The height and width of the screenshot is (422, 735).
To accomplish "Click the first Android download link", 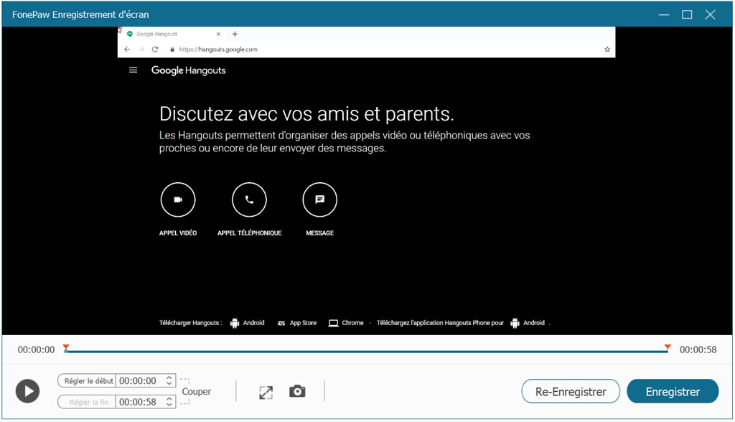I will (248, 323).
